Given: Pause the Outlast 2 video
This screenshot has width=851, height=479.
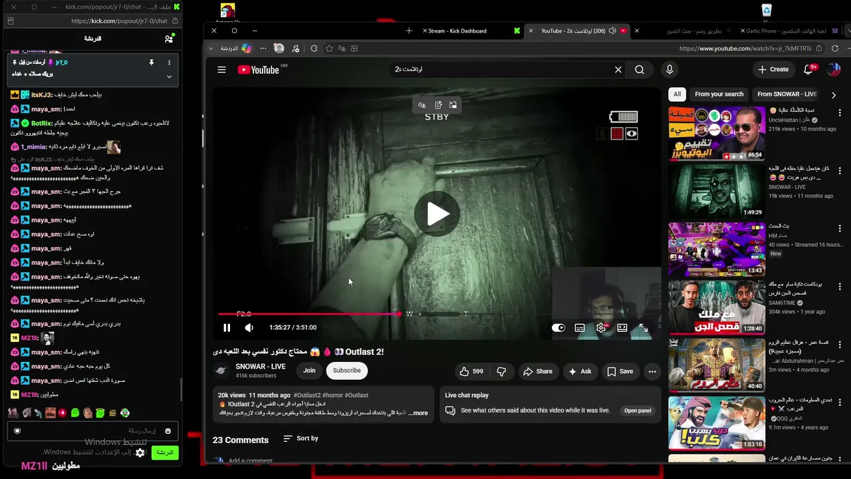Looking at the screenshot, I should point(227,327).
